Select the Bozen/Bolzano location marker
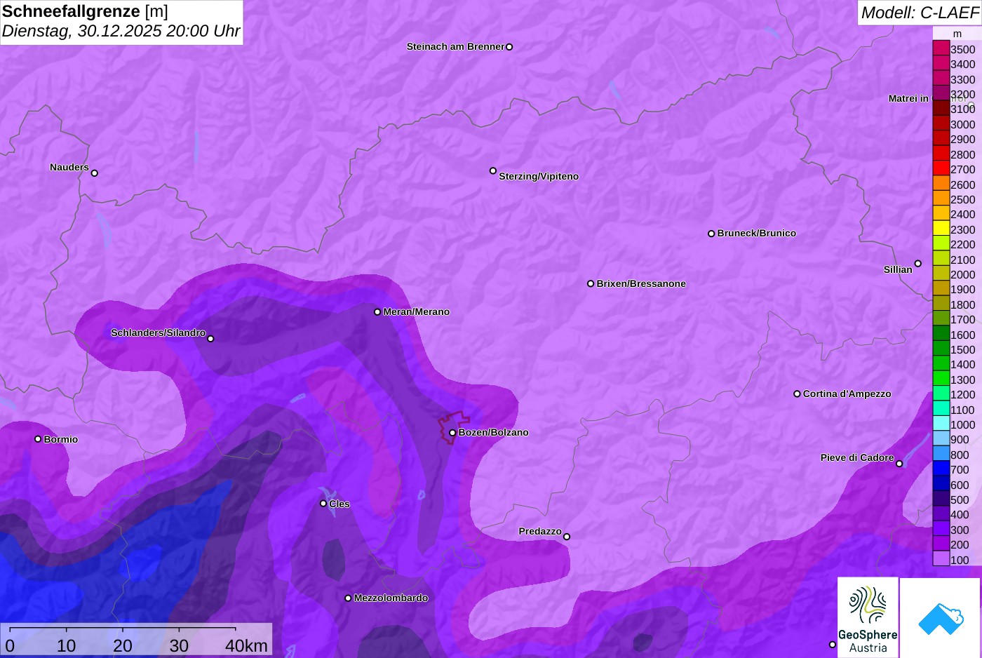Image resolution: width=982 pixels, height=658 pixels. [x=452, y=433]
